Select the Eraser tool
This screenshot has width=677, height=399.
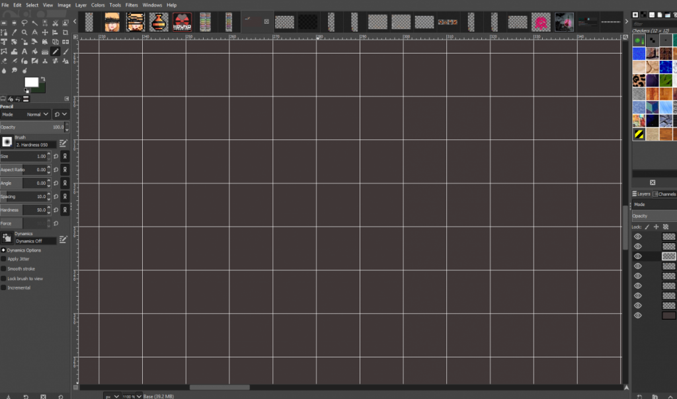coord(4,61)
